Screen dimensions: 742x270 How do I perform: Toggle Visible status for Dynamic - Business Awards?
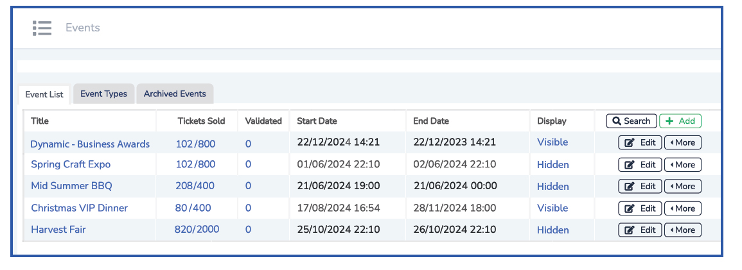point(552,142)
